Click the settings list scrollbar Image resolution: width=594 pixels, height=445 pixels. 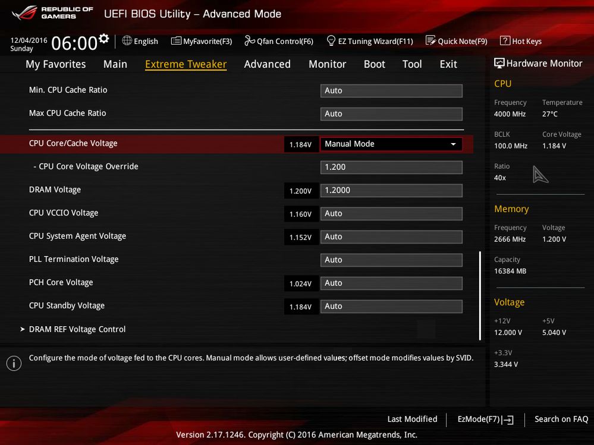(480, 295)
